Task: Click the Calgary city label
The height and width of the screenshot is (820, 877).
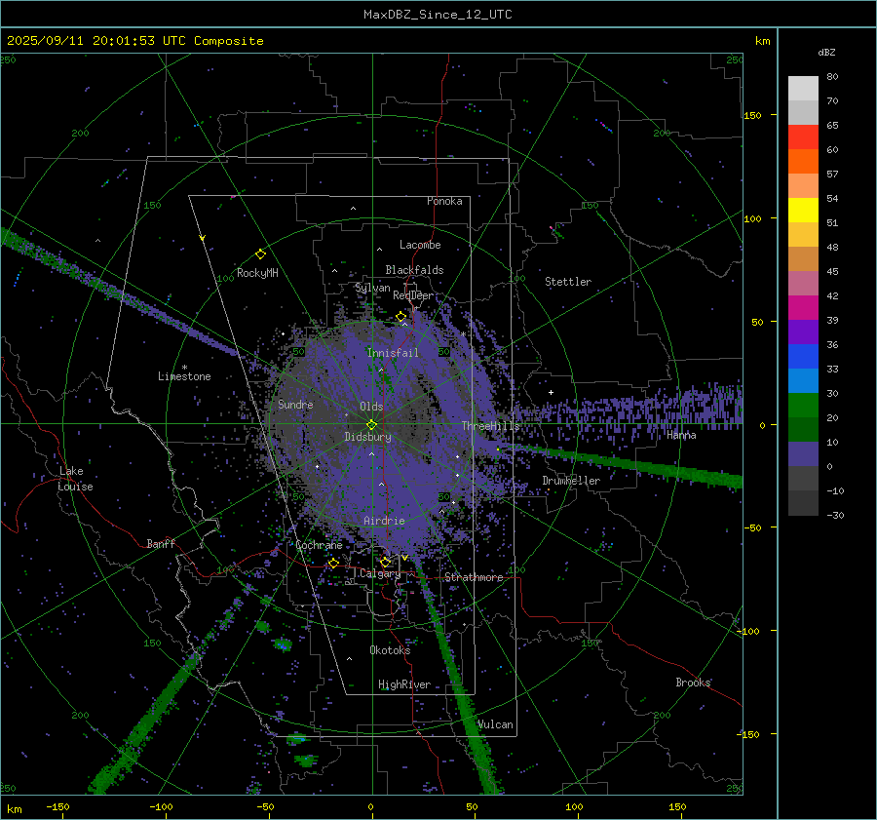Action: coord(380,573)
